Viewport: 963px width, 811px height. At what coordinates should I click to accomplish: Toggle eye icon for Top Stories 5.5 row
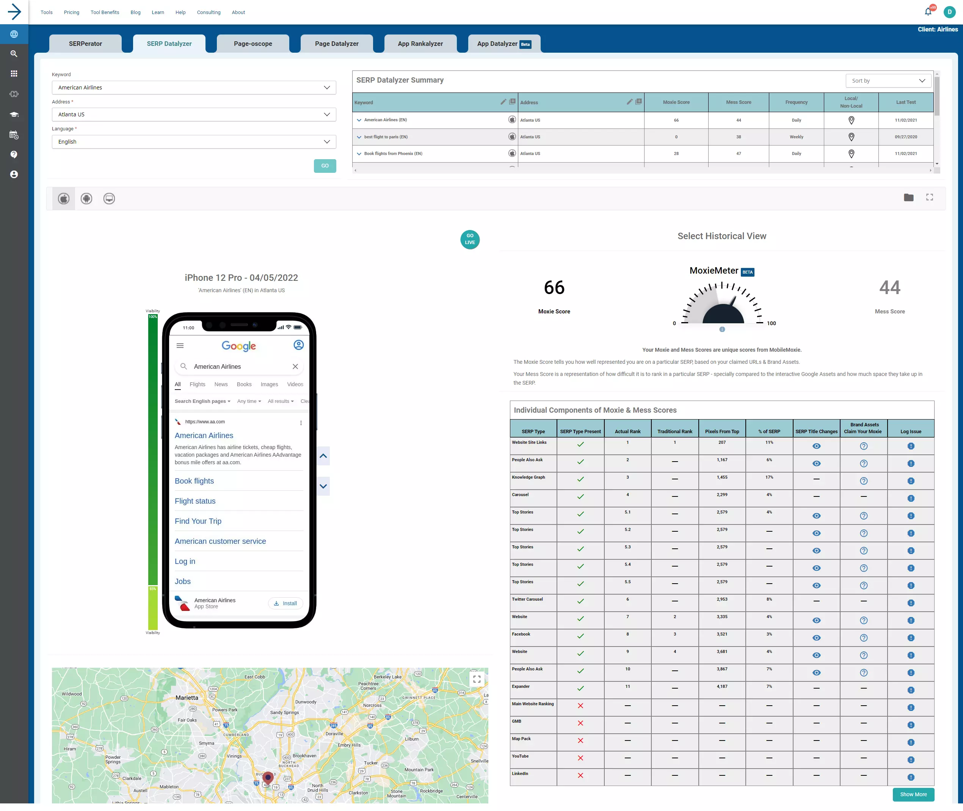coord(816,586)
